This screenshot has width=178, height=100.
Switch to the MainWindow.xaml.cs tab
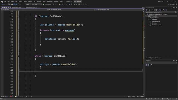point(31,7)
